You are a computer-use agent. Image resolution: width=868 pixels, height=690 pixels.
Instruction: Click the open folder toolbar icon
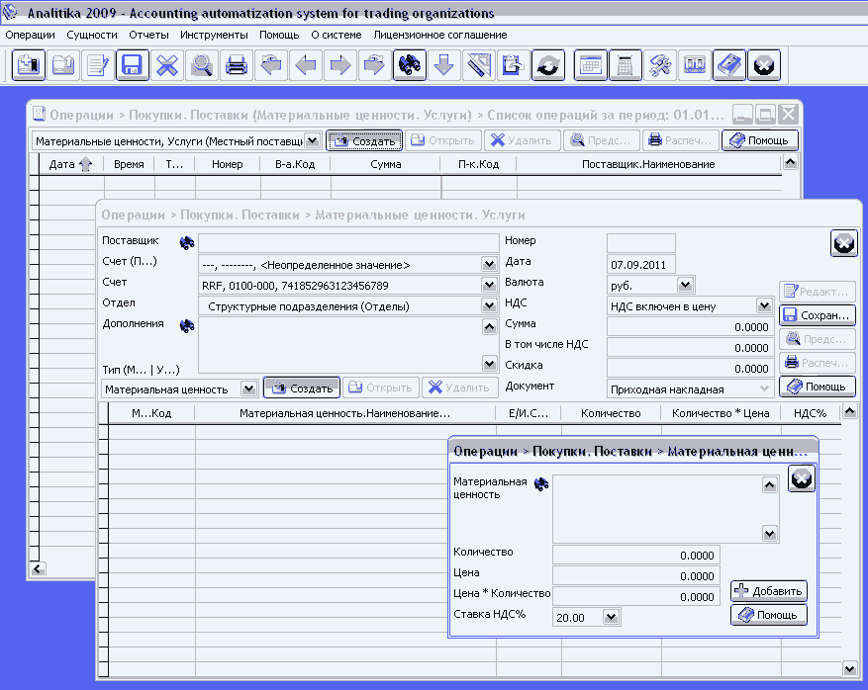click(x=63, y=65)
